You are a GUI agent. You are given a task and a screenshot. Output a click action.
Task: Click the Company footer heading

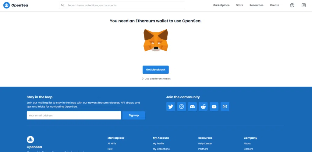[x=250, y=138]
